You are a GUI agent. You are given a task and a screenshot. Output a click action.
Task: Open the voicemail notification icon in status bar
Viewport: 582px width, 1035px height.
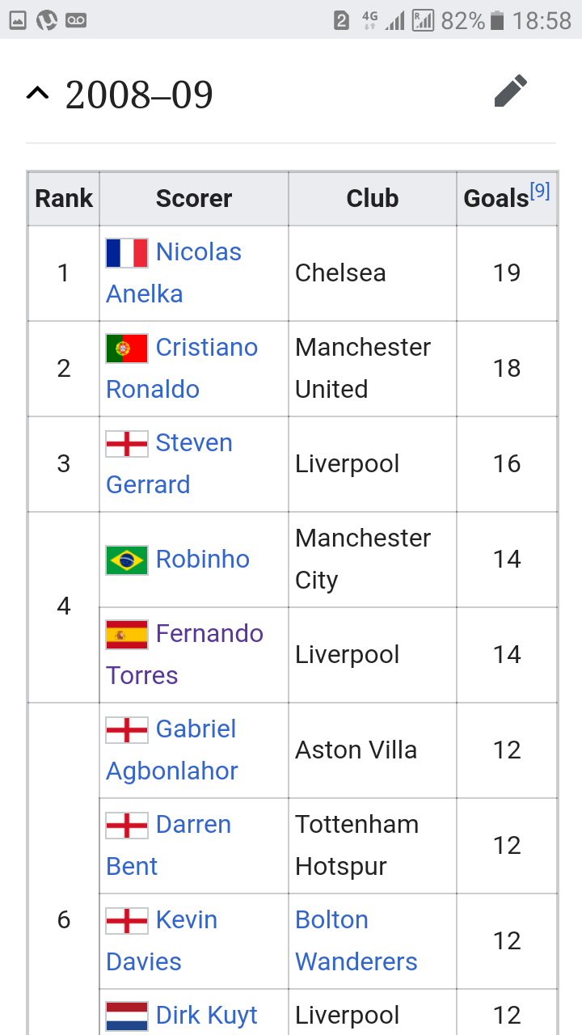(76, 20)
